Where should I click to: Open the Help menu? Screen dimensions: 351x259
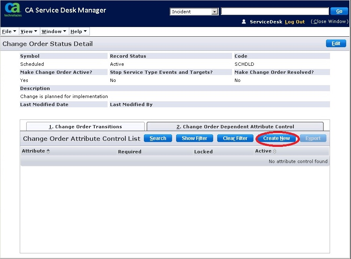click(x=79, y=31)
